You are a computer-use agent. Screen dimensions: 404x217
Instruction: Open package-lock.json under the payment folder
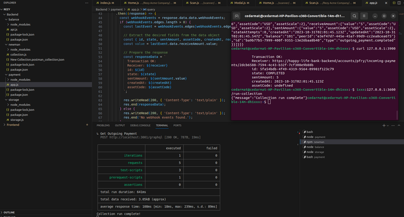(x=46, y=90)
